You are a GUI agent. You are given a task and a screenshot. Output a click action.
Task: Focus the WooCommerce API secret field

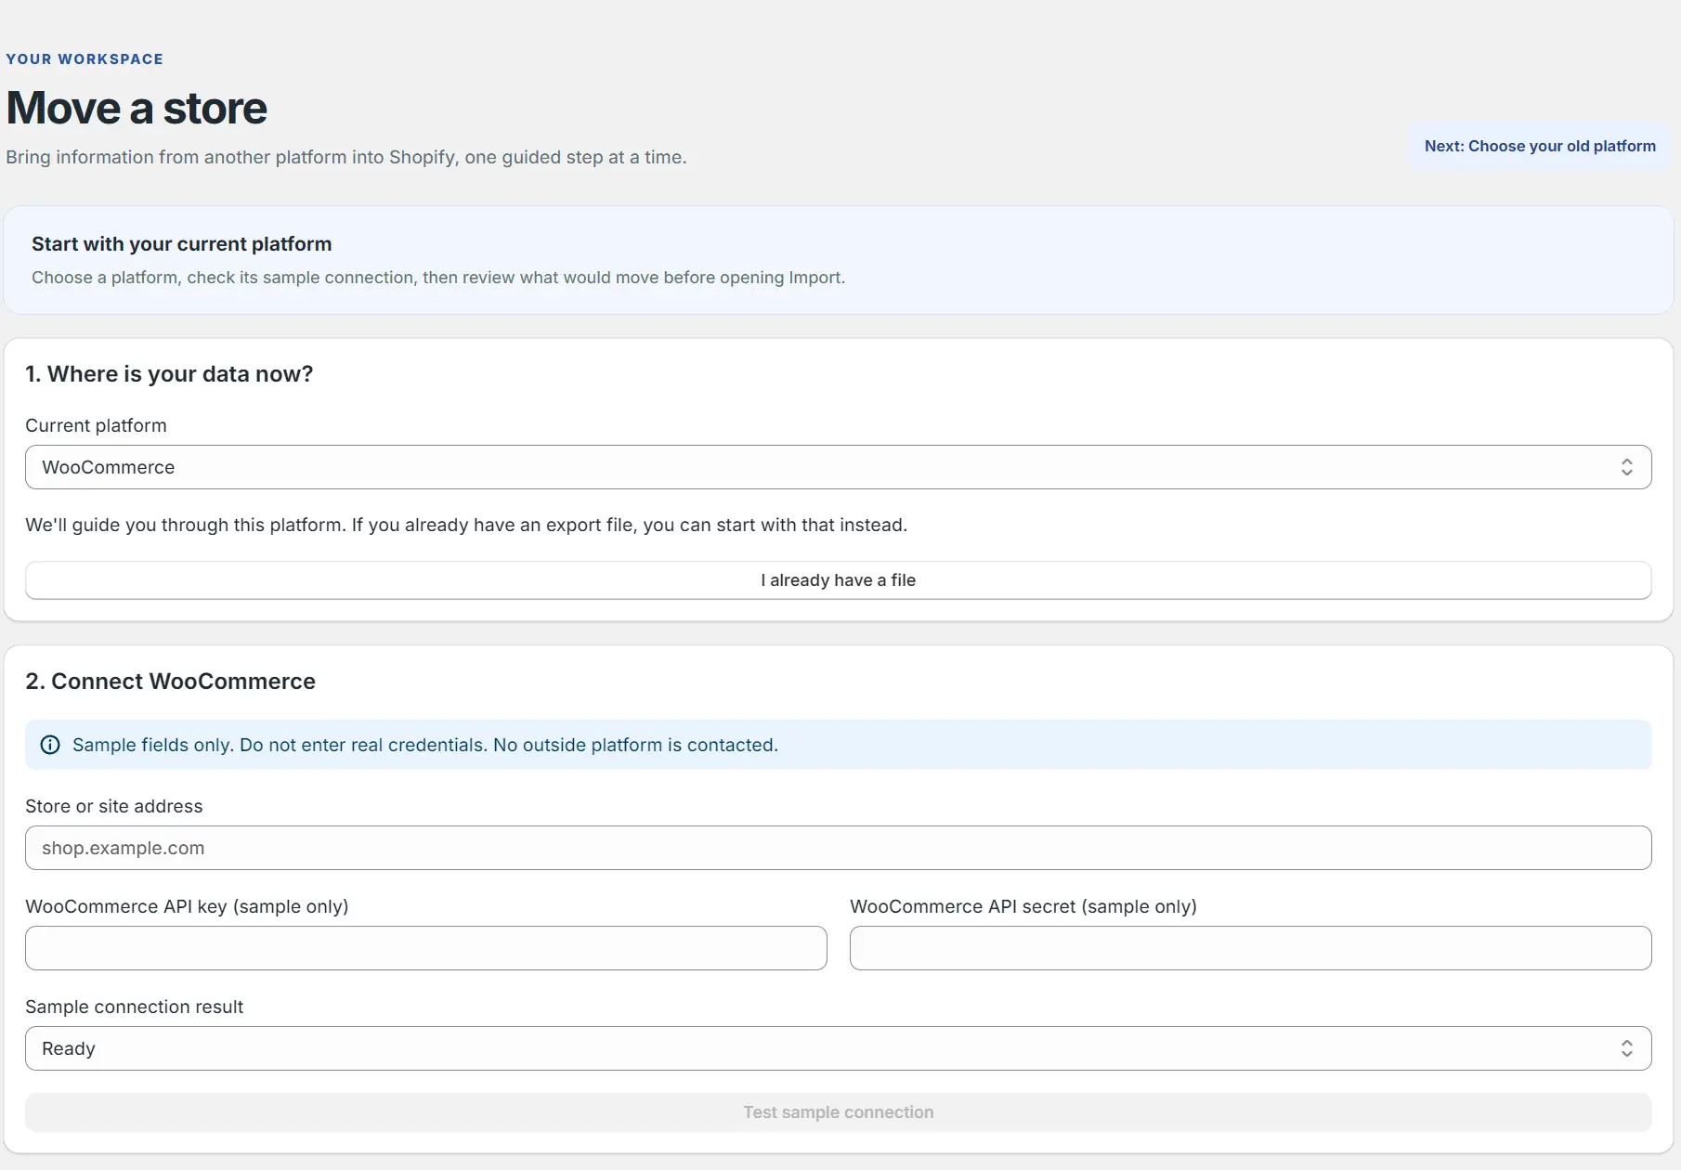(x=1250, y=948)
